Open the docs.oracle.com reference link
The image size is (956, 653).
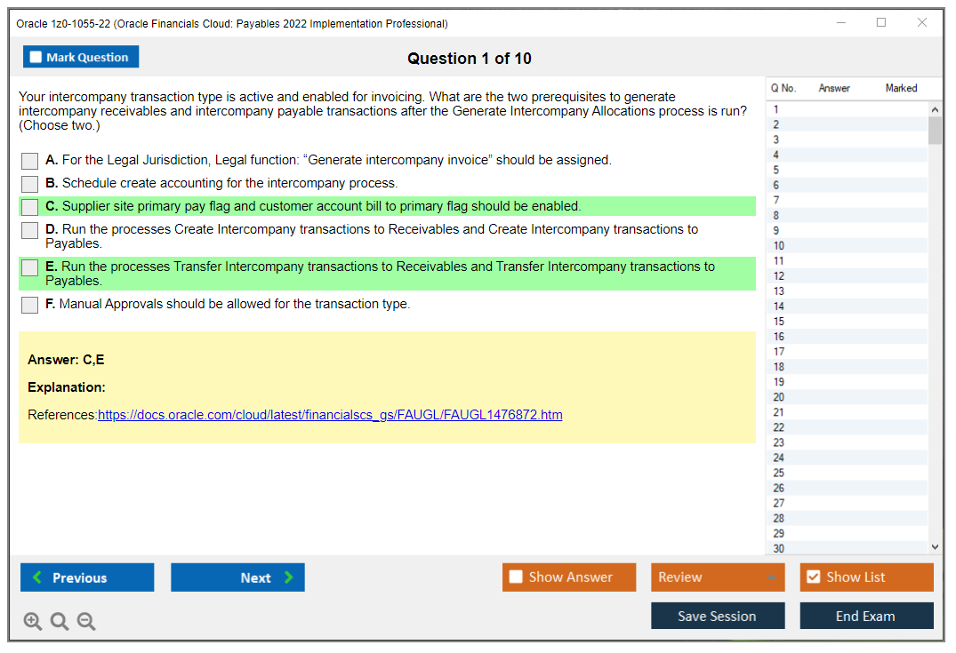point(330,415)
